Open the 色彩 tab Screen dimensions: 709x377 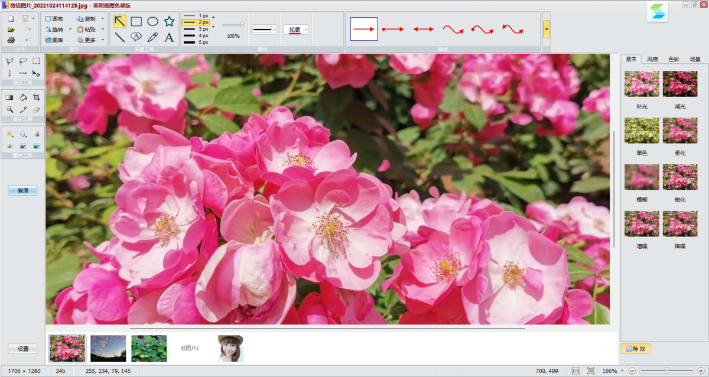click(x=674, y=59)
